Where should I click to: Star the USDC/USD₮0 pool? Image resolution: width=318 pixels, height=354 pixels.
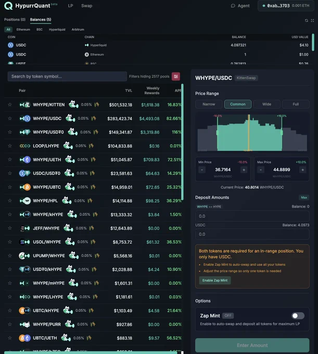(x=10, y=173)
